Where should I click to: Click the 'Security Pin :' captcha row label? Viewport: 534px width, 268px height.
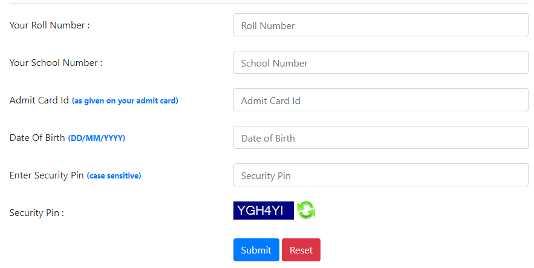pyautogui.click(x=36, y=213)
